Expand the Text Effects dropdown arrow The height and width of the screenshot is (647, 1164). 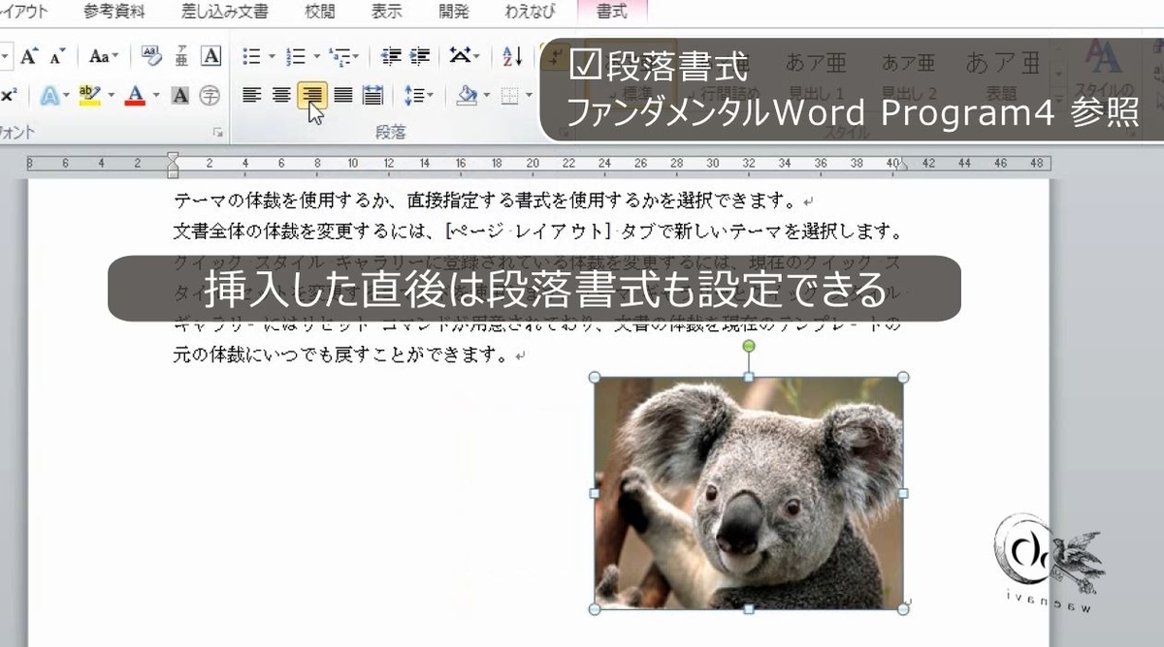click(66, 95)
